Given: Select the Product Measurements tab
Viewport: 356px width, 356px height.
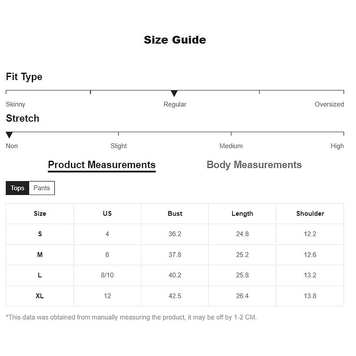Looking at the screenshot, I should [x=102, y=165].
